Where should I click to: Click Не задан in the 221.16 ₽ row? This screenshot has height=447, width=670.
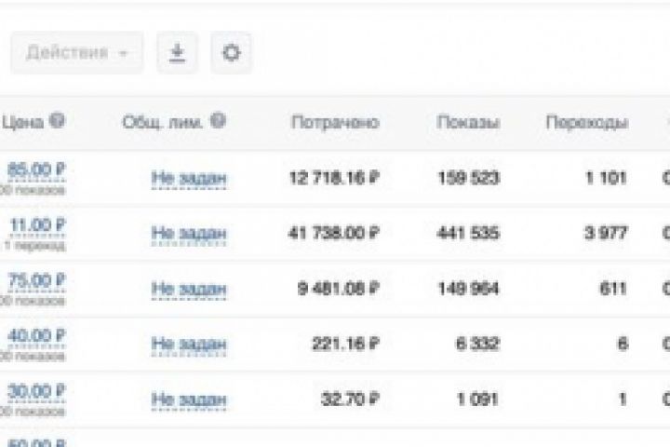189,345
